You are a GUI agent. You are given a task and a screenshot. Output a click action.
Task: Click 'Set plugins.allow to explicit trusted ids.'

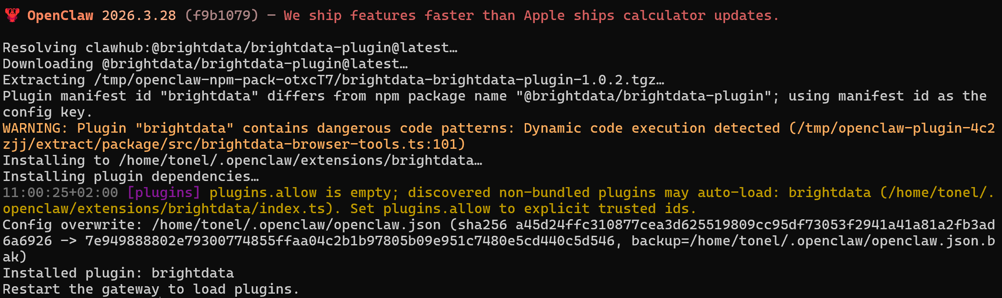point(523,208)
